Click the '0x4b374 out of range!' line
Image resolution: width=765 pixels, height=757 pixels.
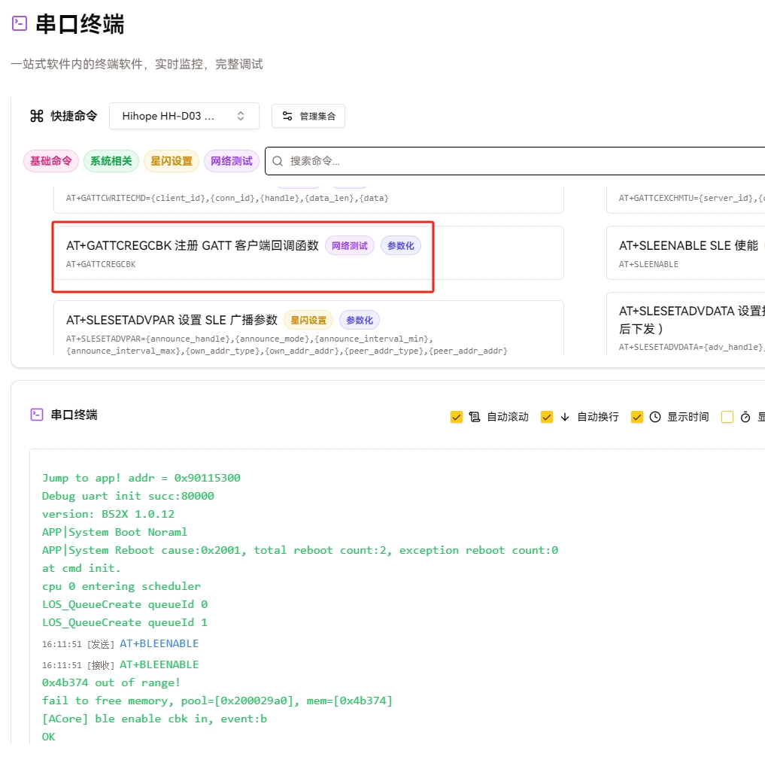pyautogui.click(x=111, y=683)
